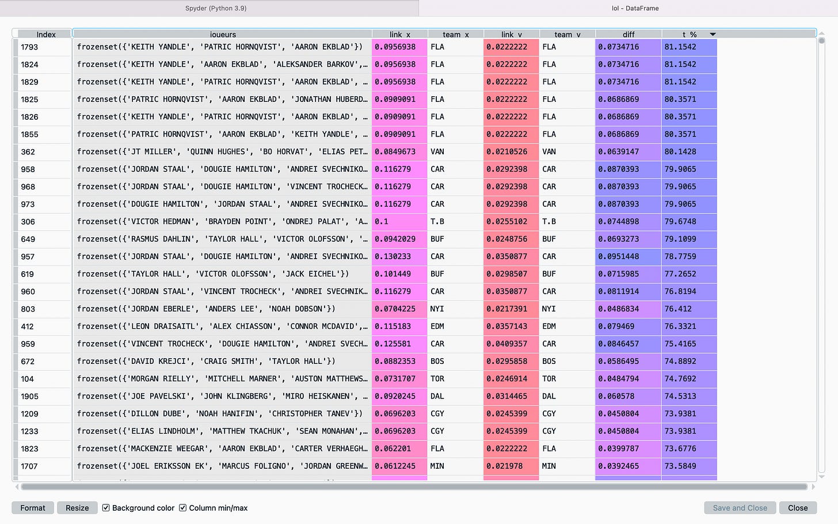Screen dimensions: 838x524
Task: Click link_x value 0.062201
Action: pyautogui.click(x=399, y=449)
